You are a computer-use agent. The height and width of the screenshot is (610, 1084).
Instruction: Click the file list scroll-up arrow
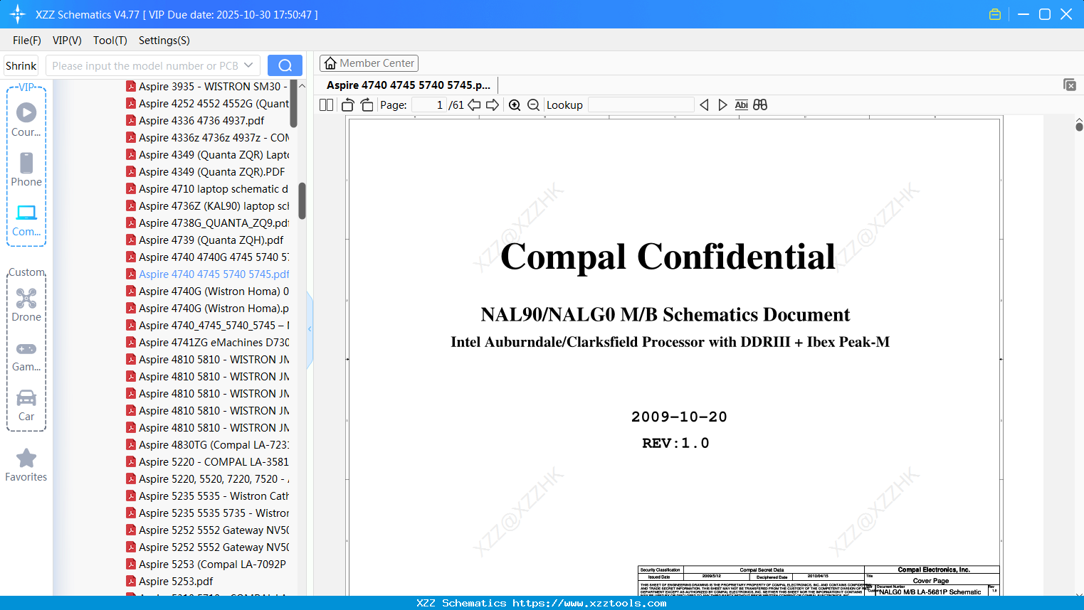tap(302, 86)
